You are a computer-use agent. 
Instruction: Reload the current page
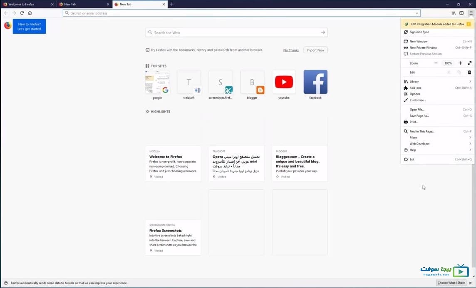22,13
